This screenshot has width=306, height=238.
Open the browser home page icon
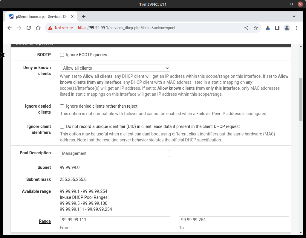38,28
